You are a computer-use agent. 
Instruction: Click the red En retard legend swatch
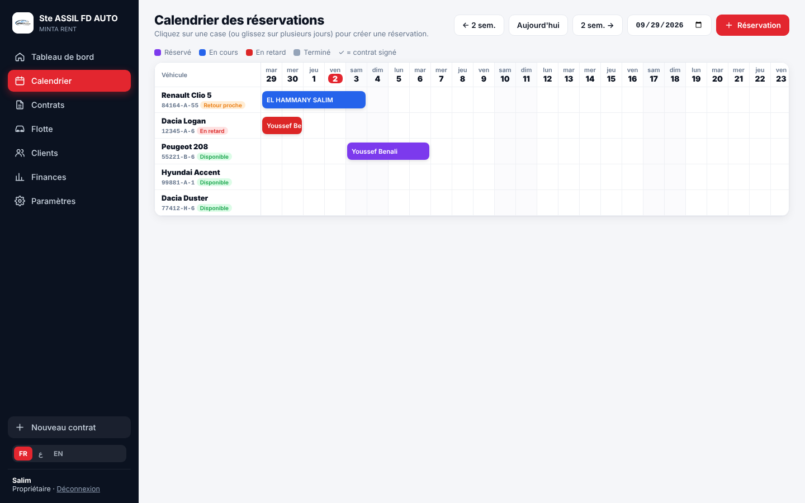click(249, 53)
